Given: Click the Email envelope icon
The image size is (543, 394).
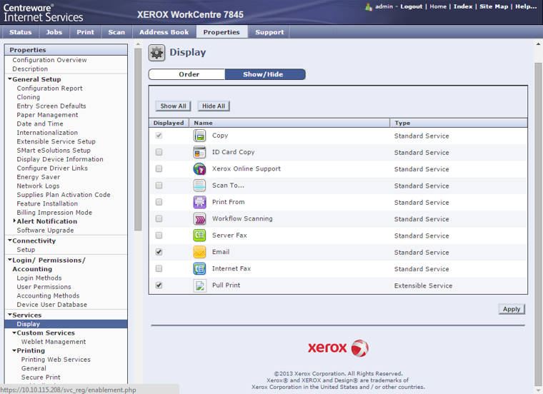Looking at the screenshot, I should [199, 252].
